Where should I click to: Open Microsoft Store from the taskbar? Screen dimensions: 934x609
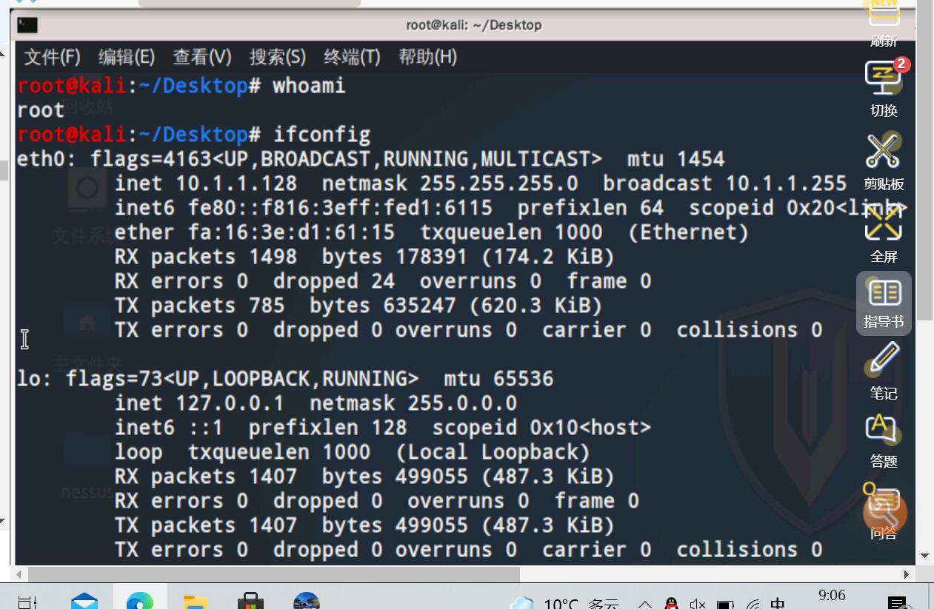250,601
